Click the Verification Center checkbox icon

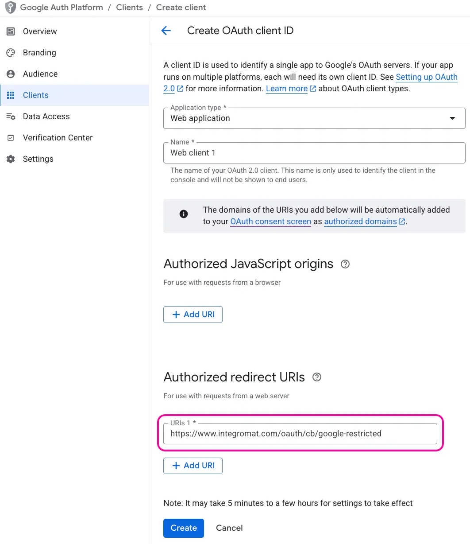pos(11,138)
